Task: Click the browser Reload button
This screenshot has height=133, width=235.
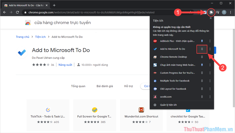Action: pos(17,12)
